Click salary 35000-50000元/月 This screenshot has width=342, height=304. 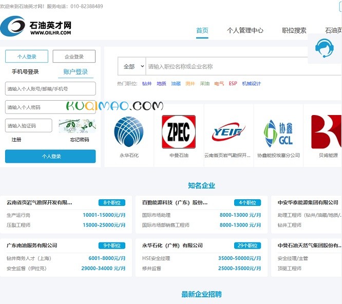pos(239,258)
